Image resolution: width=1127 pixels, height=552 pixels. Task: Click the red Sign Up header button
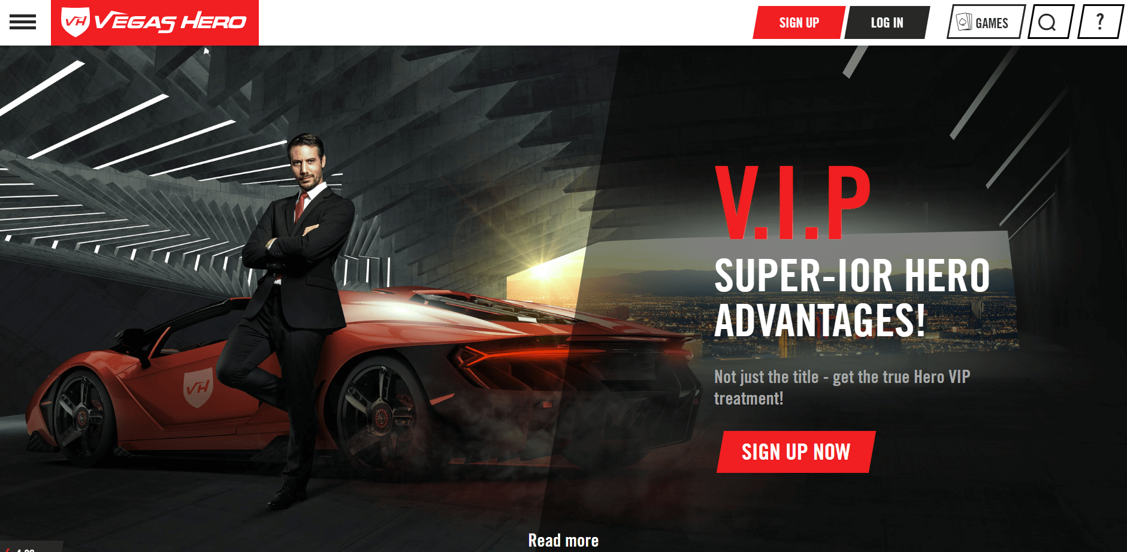(799, 23)
